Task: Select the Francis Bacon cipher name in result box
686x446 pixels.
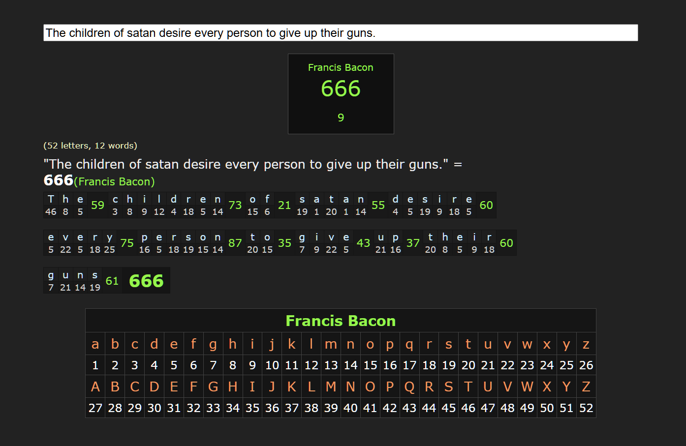Action: coord(341,67)
